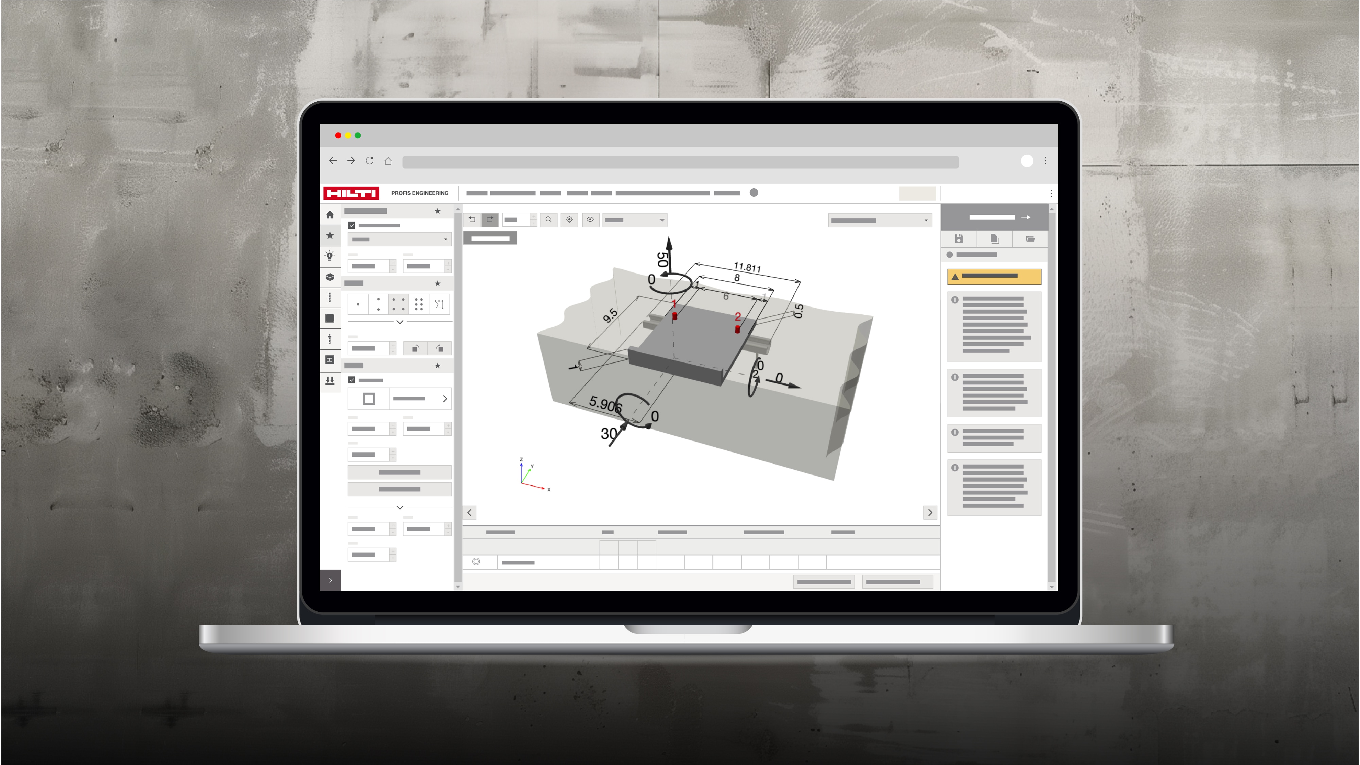Image resolution: width=1360 pixels, height=765 pixels.
Task: Click the 5.906 dimension in the 3D view
Action: [606, 405]
